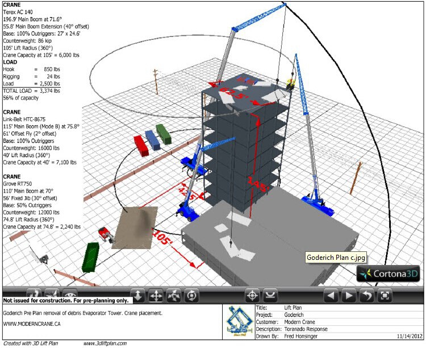The height and width of the screenshot is (348, 426).
Task: Fit scene to window icon
Action: coord(385,295)
